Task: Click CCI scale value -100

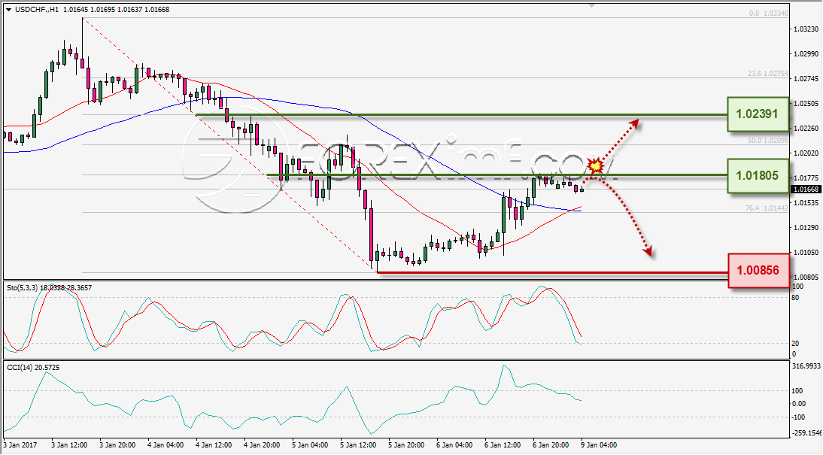Action: pyautogui.click(x=797, y=417)
